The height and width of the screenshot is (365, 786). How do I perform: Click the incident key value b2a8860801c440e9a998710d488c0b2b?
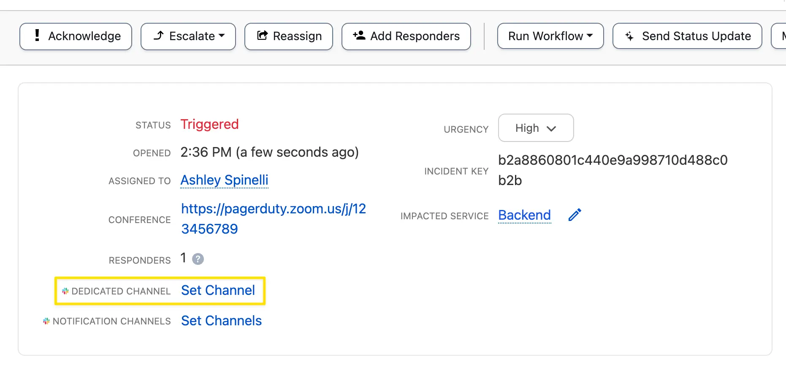click(613, 170)
